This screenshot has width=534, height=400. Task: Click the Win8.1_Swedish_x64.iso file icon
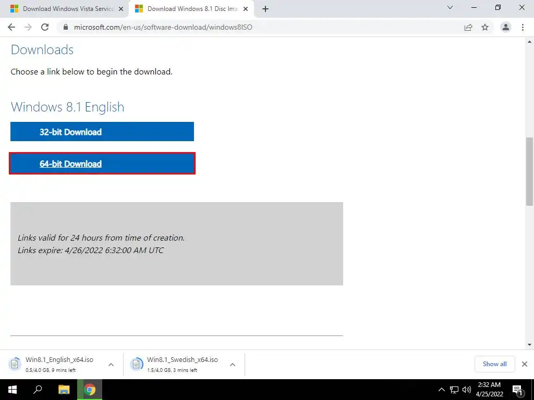pos(137,364)
